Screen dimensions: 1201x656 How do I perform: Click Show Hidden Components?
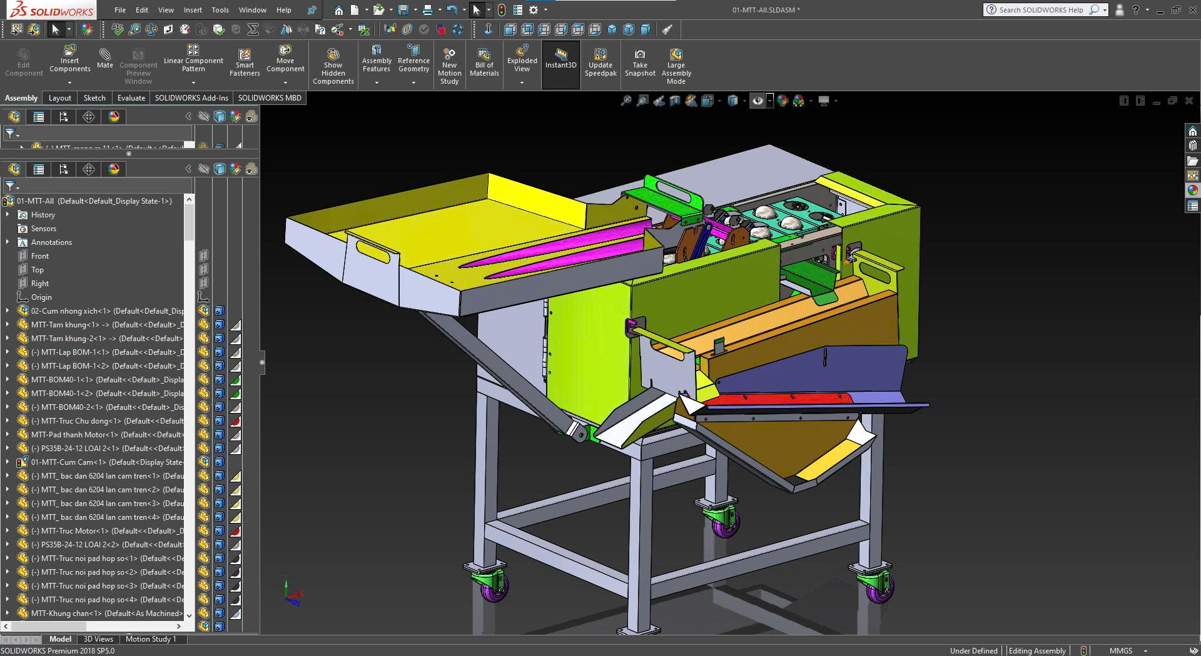(x=333, y=66)
